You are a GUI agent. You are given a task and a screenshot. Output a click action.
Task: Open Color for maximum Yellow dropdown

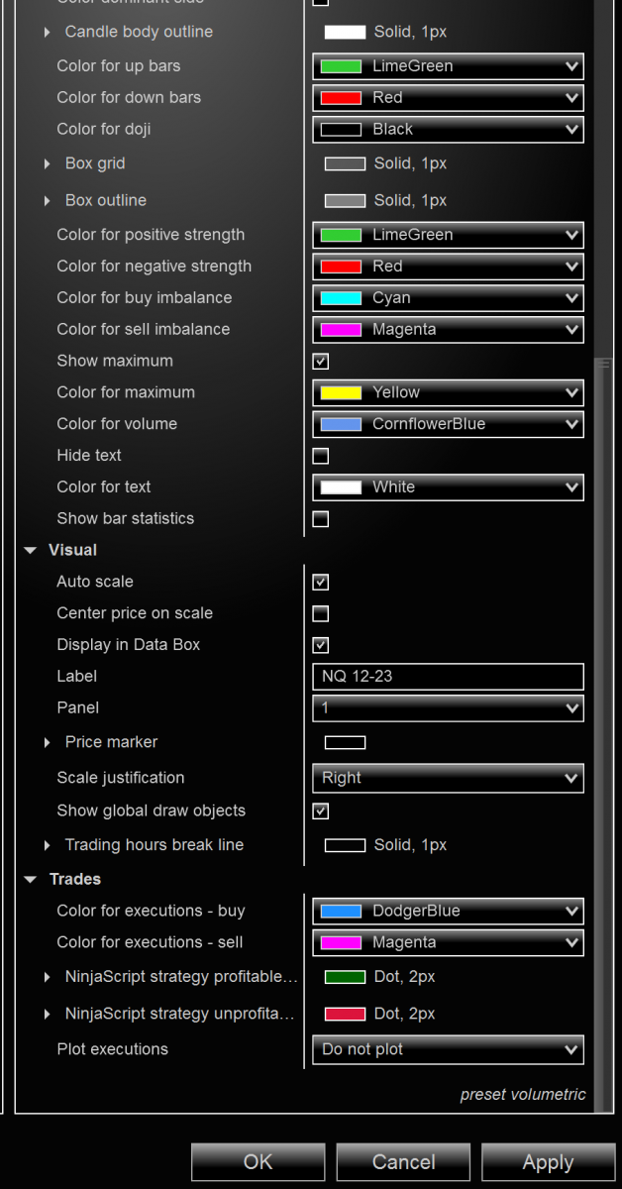click(x=448, y=392)
